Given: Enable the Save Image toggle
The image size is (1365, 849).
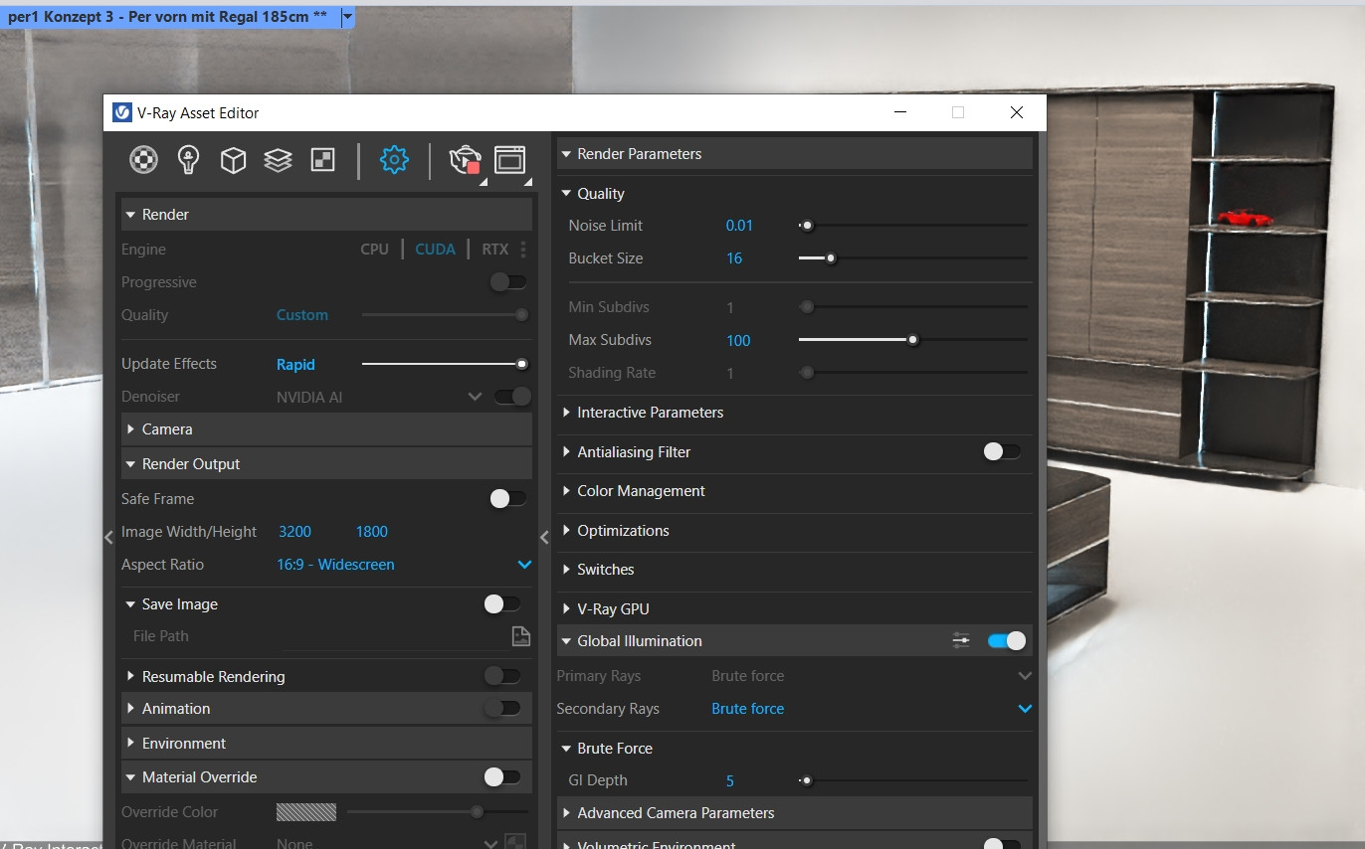Looking at the screenshot, I should [x=502, y=603].
